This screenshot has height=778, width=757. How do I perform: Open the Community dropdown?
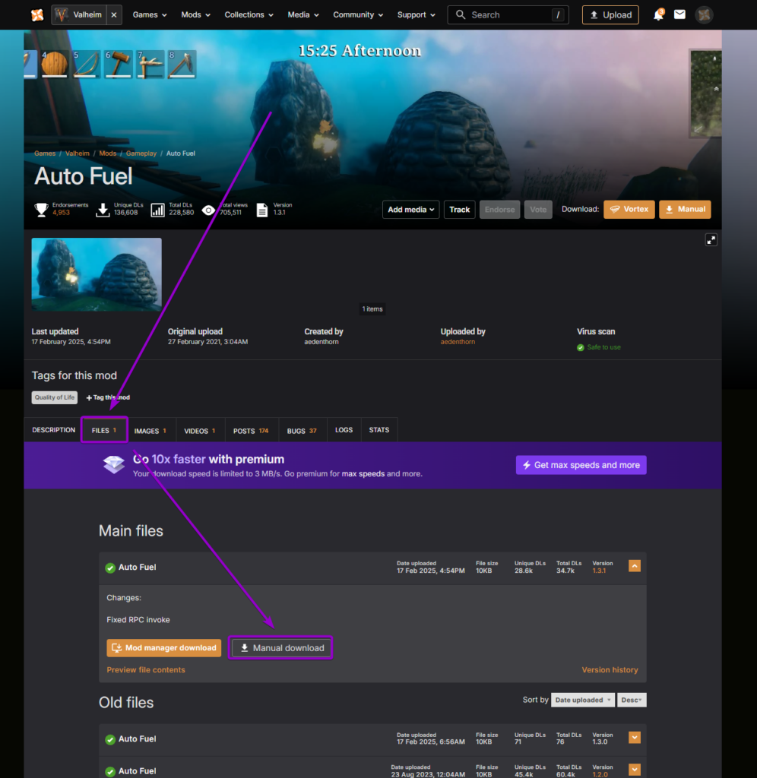click(358, 15)
